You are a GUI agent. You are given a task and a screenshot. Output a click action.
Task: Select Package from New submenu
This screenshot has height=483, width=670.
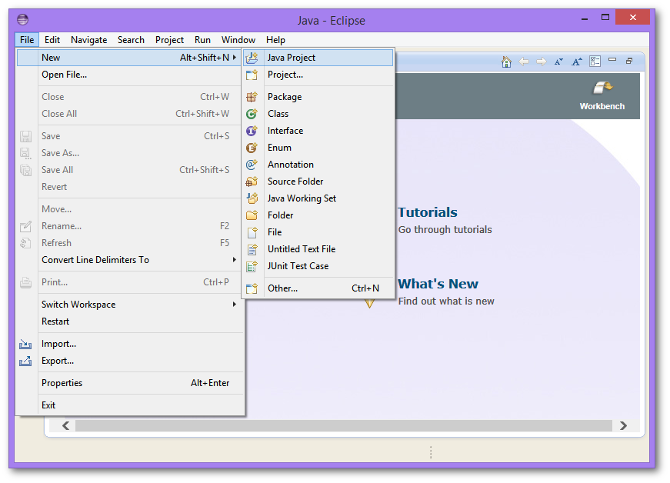[318, 97]
